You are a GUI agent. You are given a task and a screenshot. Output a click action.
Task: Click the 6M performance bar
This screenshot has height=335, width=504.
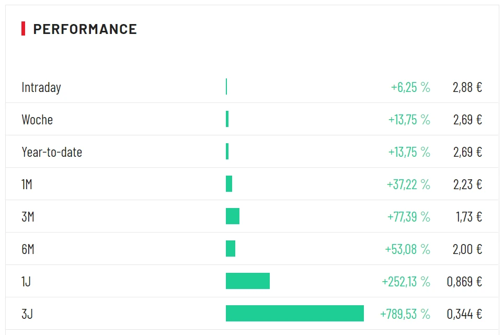pyautogui.click(x=231, y=249)
